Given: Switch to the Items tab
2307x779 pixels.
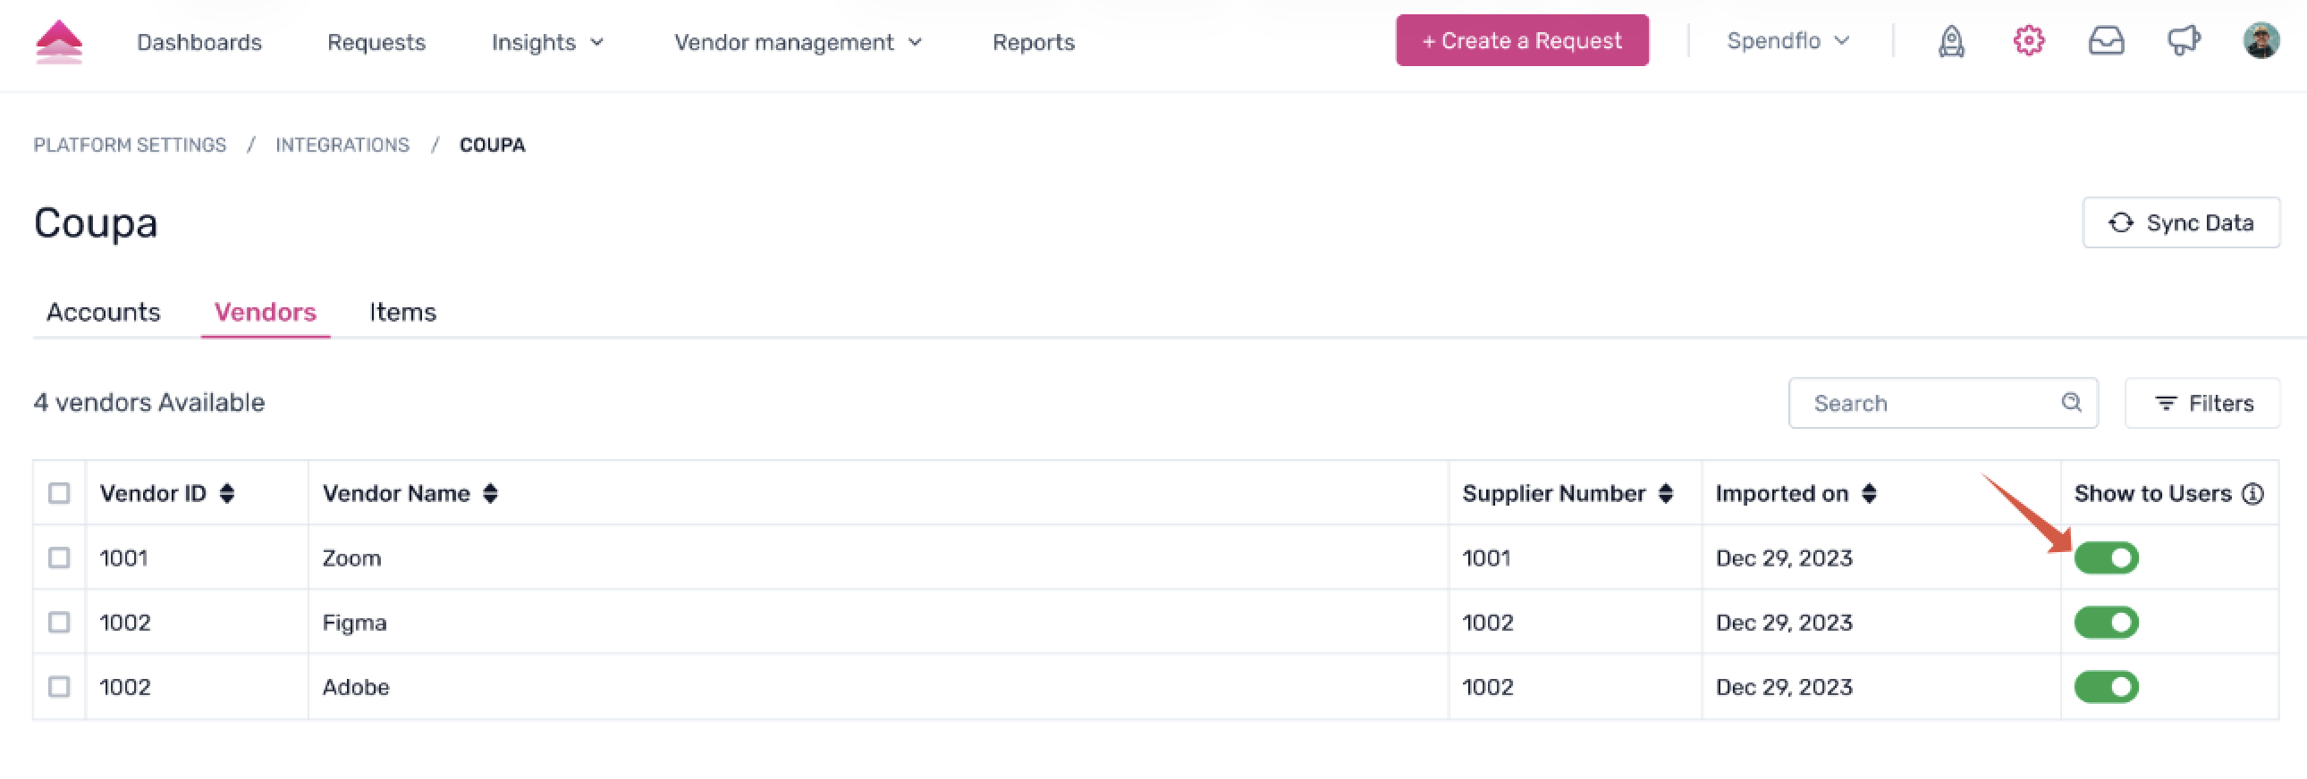Looking at the screenshot, I should (x=402, y=312).
